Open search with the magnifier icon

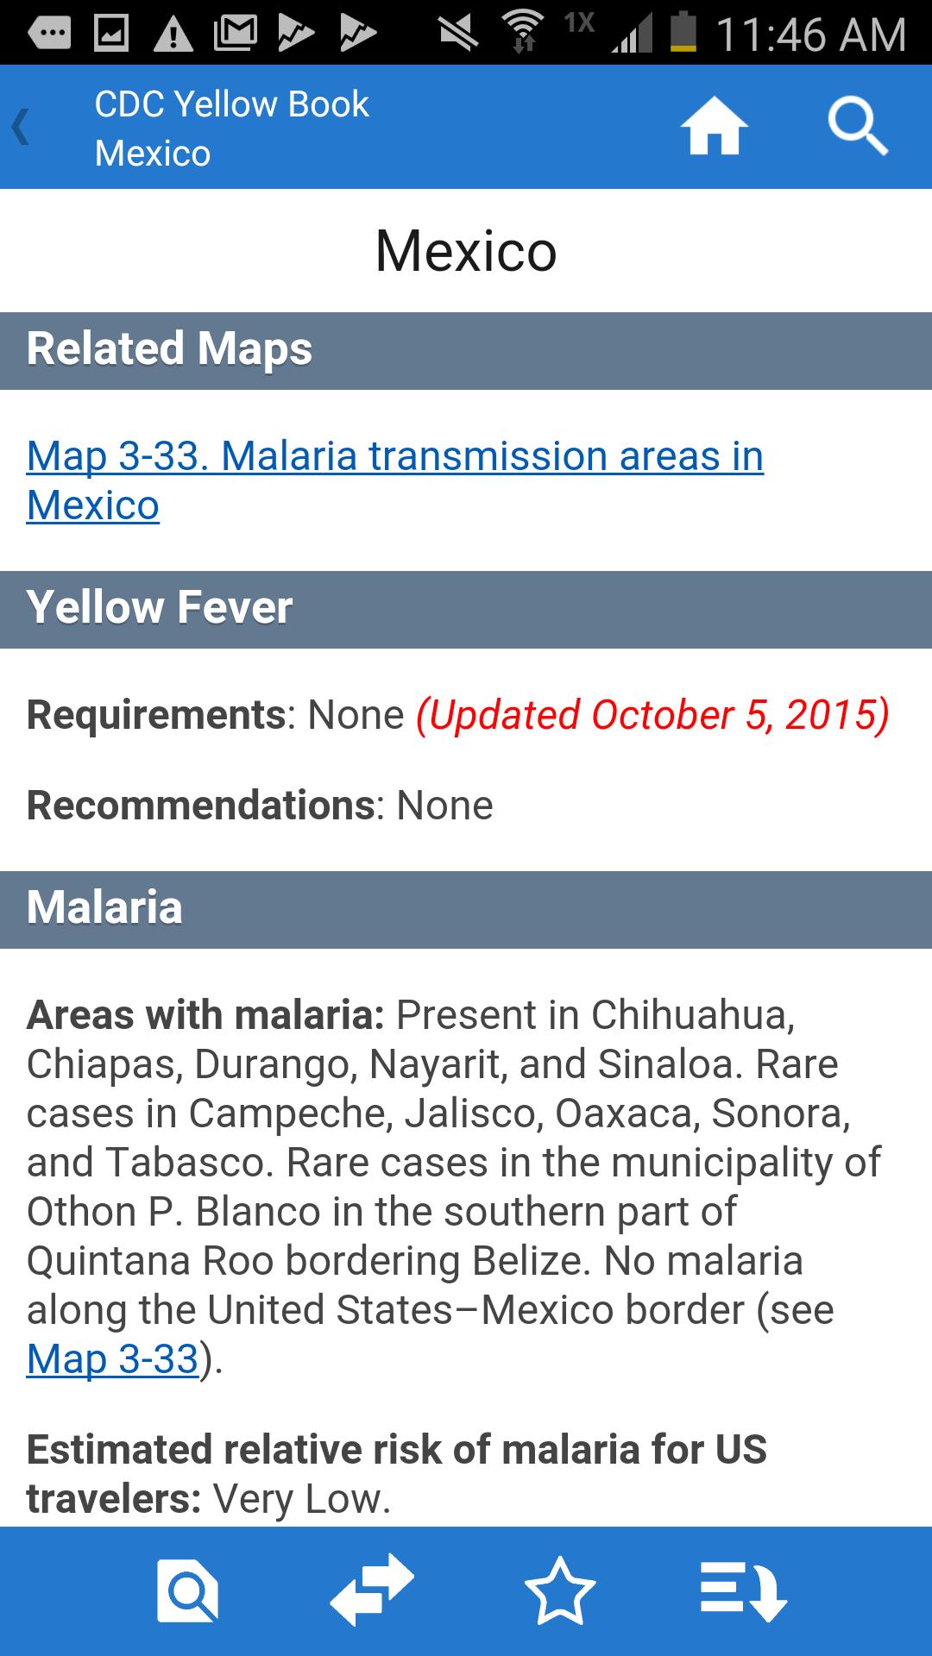[x=857, y=128]
